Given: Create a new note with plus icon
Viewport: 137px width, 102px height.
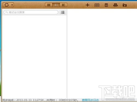Looking at the screenshot, I should [87, 5].
